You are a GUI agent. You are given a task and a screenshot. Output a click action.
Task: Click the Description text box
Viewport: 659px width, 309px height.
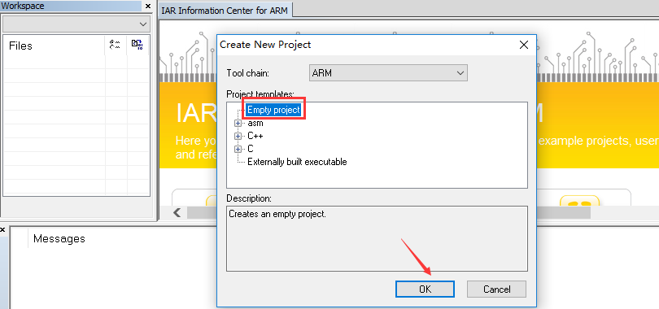[377, 238]
